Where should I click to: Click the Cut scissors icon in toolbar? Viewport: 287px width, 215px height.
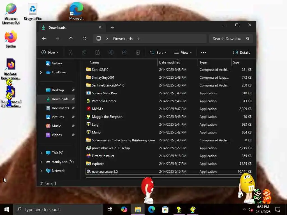pos(70,52)
